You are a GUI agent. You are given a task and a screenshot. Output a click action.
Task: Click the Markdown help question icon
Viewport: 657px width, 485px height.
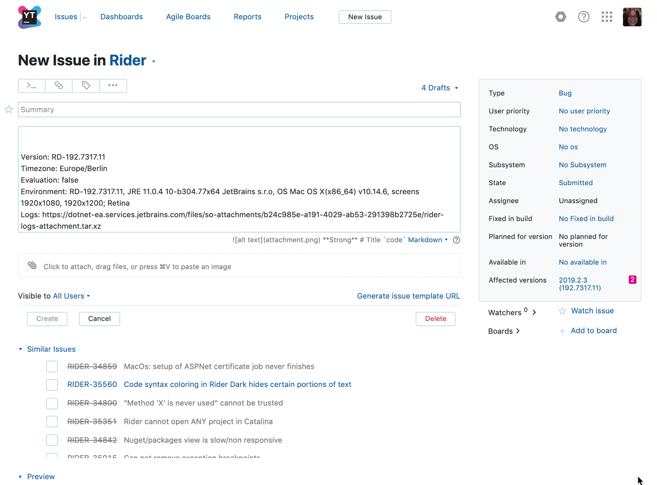pos(456,240)
